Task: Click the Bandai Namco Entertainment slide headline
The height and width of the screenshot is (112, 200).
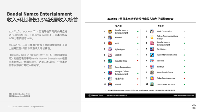Action: [39, 14]
